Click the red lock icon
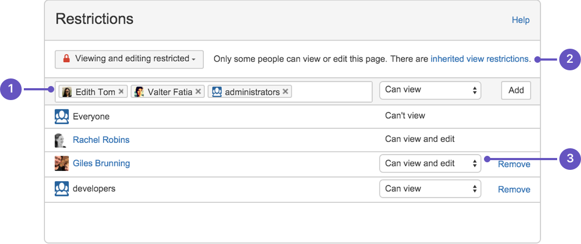The width and height of the screenshot is (581, 244). coord(66,59)
